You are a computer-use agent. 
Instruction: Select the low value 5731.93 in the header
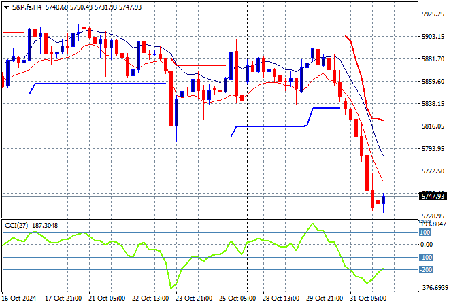point(105,7)
